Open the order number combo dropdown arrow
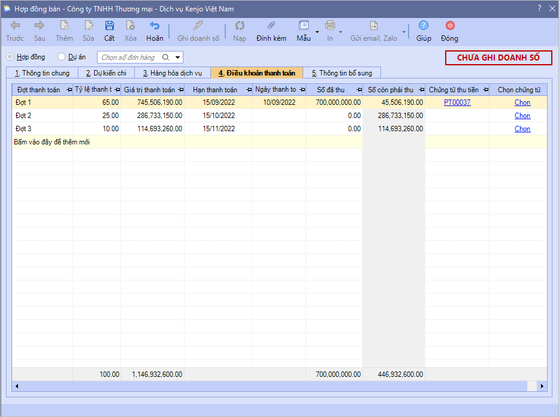Image resolution: width=559 pixels, height=417 pixels. coord(177,58)
